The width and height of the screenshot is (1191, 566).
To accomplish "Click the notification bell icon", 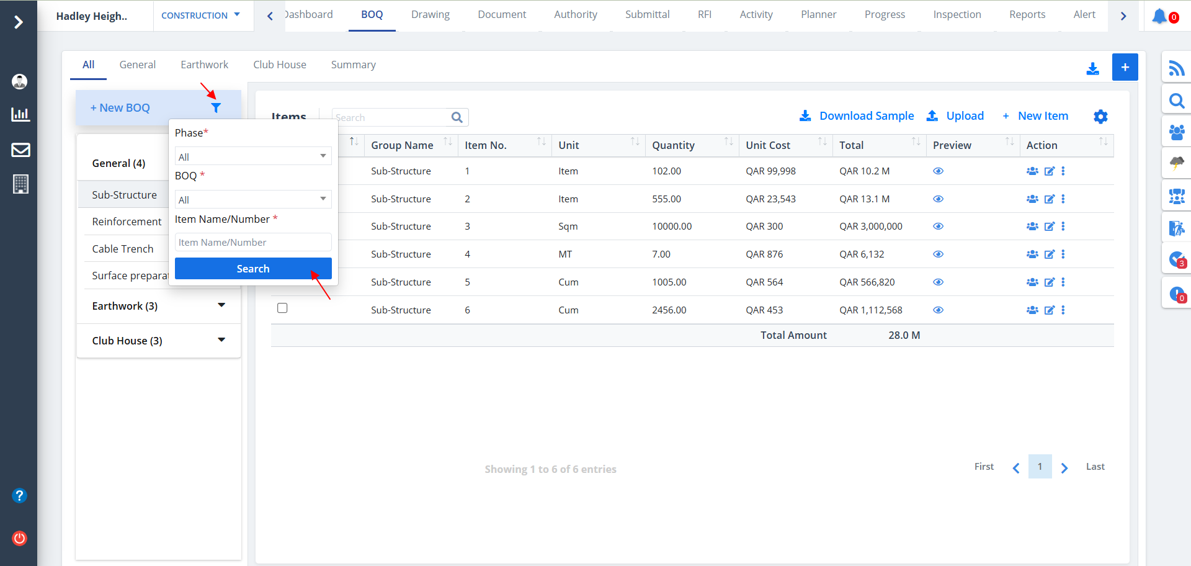I will coord(1159,16).
